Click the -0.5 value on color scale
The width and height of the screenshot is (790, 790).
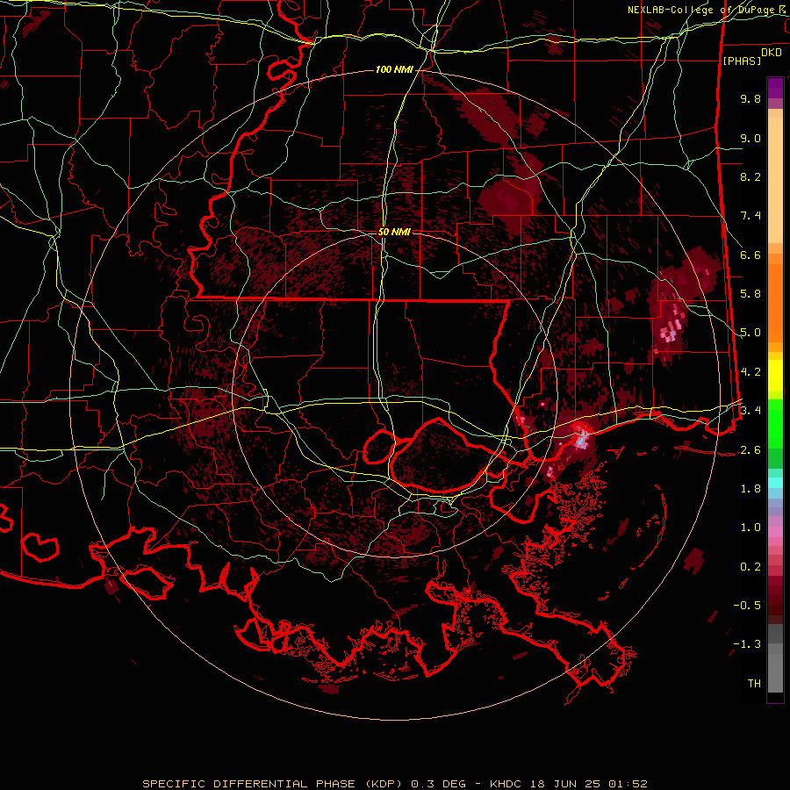(747, 606)
